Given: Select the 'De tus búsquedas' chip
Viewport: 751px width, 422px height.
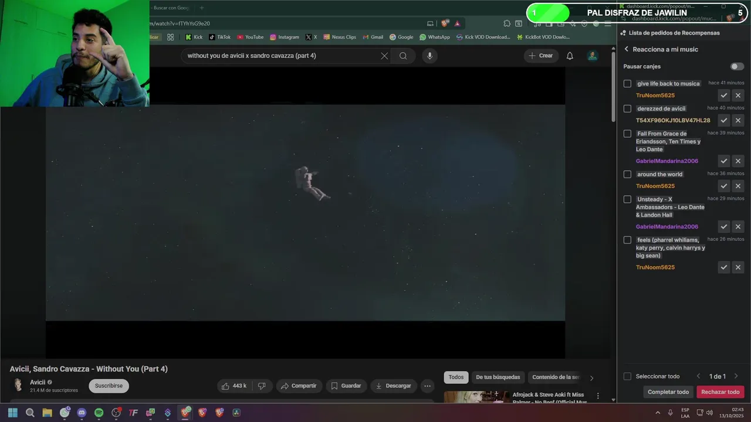Looking at the screenshot, I should point(498,377).
